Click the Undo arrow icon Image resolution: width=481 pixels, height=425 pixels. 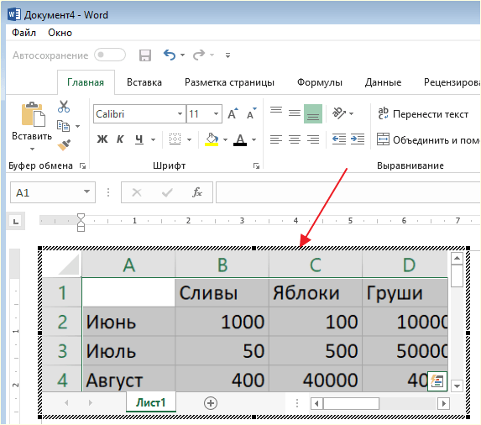click(170, 55)
